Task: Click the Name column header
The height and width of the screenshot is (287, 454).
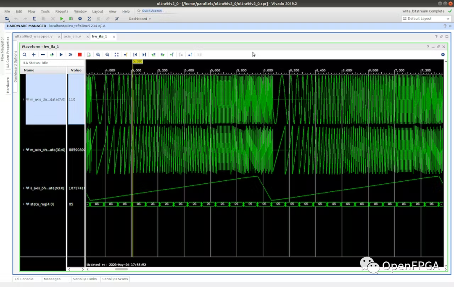Action: click(x=43, y=70)
